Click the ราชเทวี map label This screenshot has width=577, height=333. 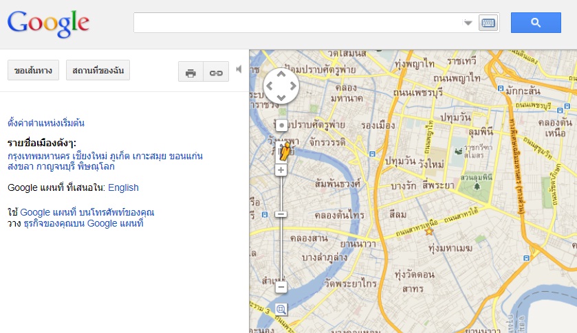tap(461, 60)
